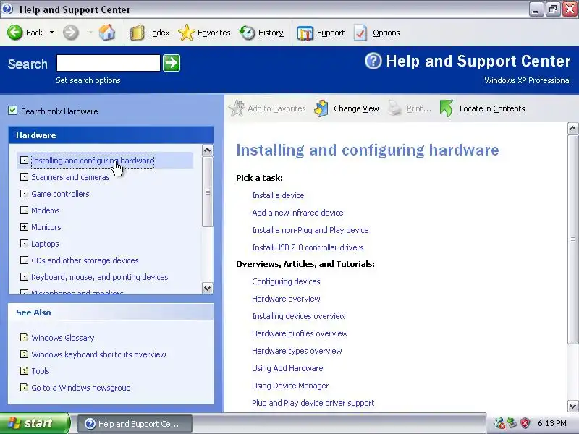Open the Favorites star icon
The width and height of the screenshot is (579, 434).
[186, 33]
